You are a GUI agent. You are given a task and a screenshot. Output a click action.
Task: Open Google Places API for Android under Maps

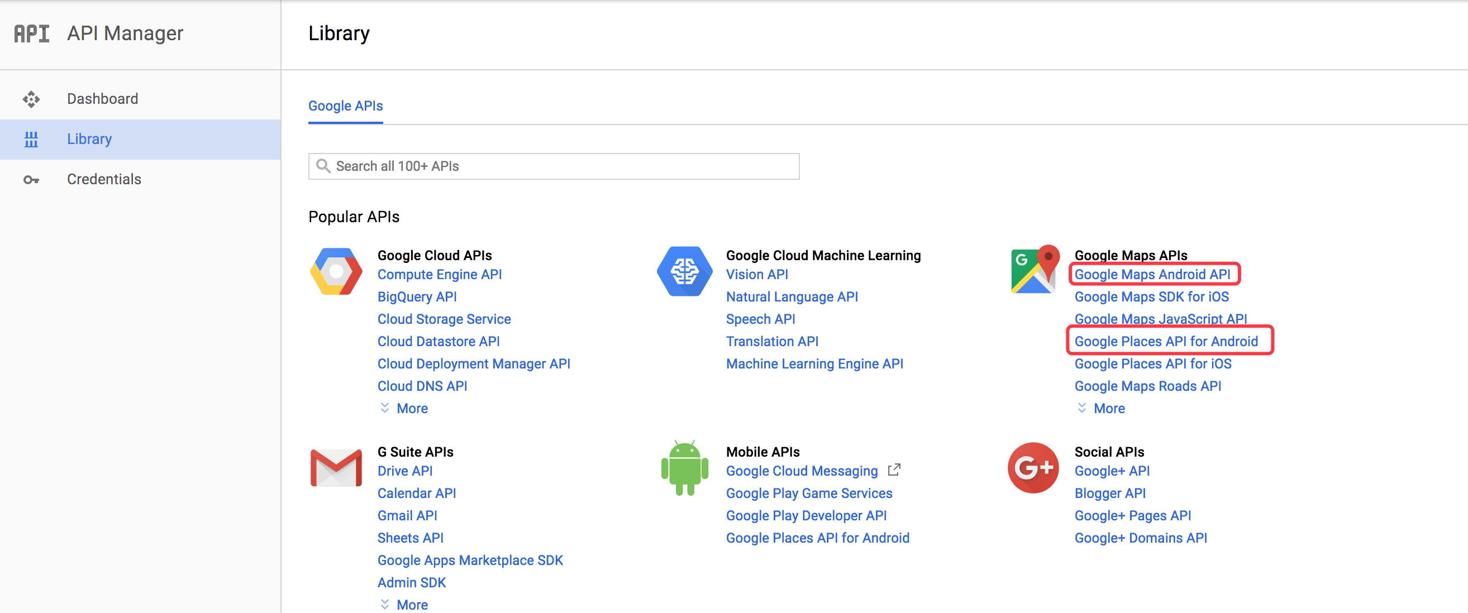point(1165,341)
